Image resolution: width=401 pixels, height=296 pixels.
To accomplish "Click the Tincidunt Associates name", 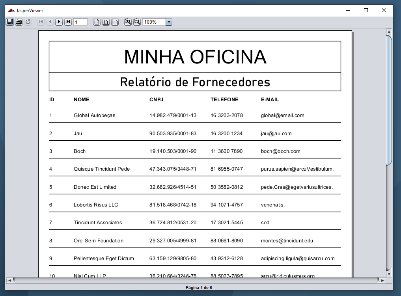I will [x=98, y=223].
